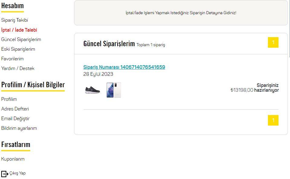The height and width of the screenshot is (179, 290).
Task: Open Adres Defteri
Action: pos(15,109)
